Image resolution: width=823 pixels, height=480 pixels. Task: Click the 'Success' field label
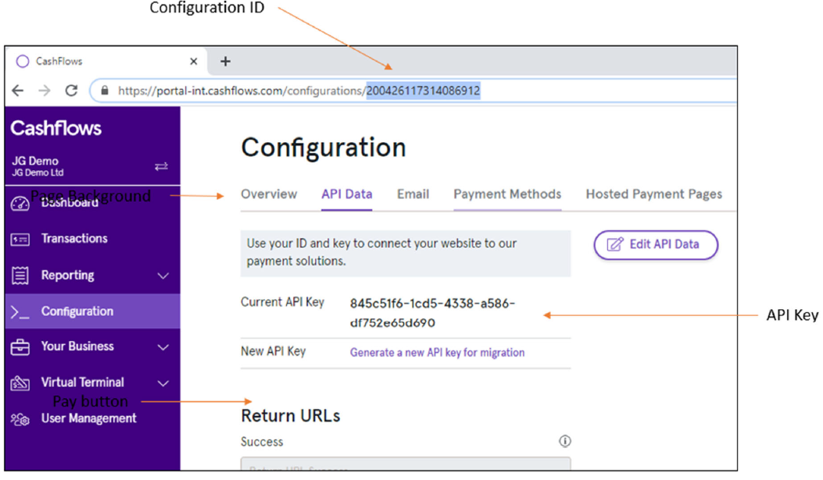pyautogui.click(x=262, y=442)
